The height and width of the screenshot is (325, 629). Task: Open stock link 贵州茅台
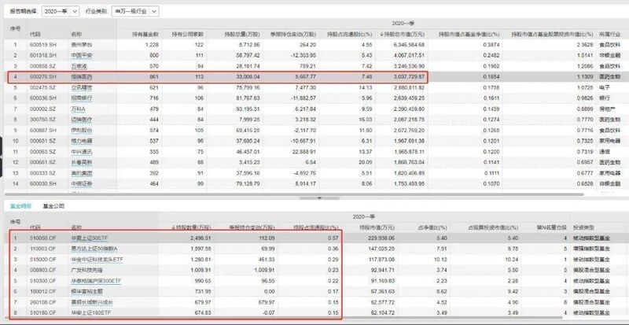[x=82, y=45]
